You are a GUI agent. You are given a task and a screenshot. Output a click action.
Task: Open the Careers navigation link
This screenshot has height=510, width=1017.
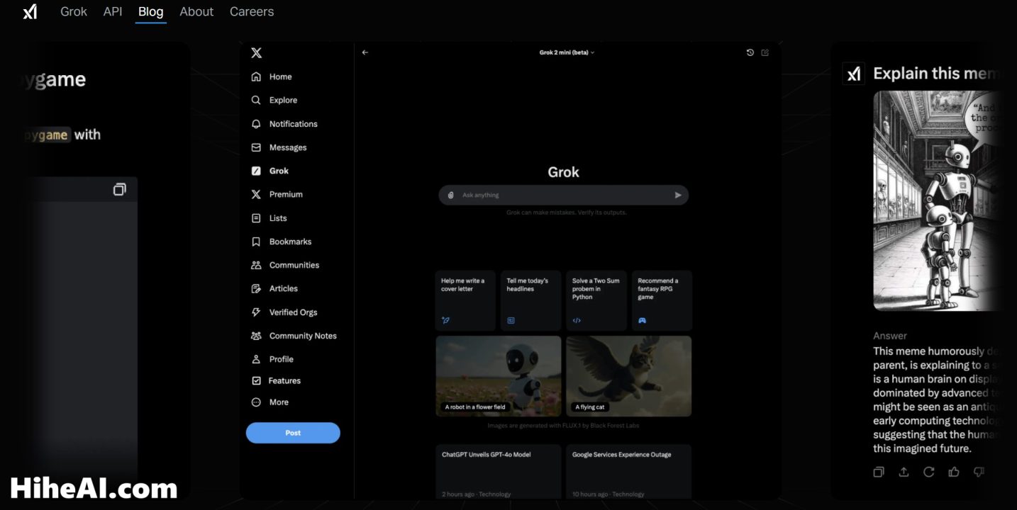pyautogui.click(x=252, y=11)
